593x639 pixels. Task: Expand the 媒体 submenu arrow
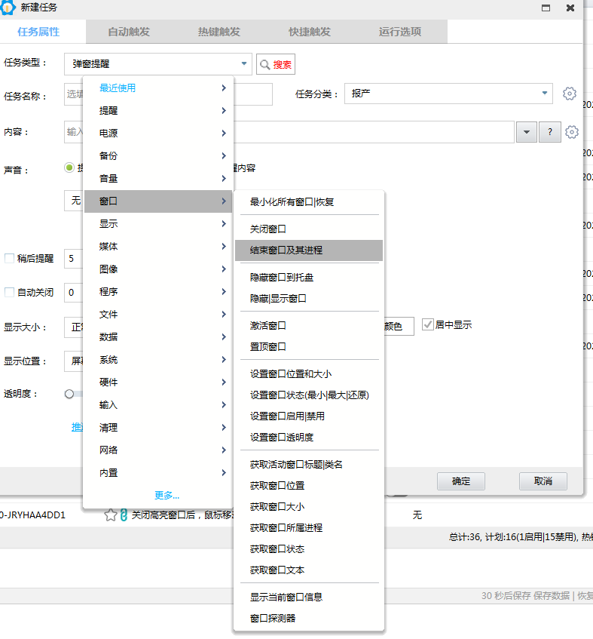point(224,247)
